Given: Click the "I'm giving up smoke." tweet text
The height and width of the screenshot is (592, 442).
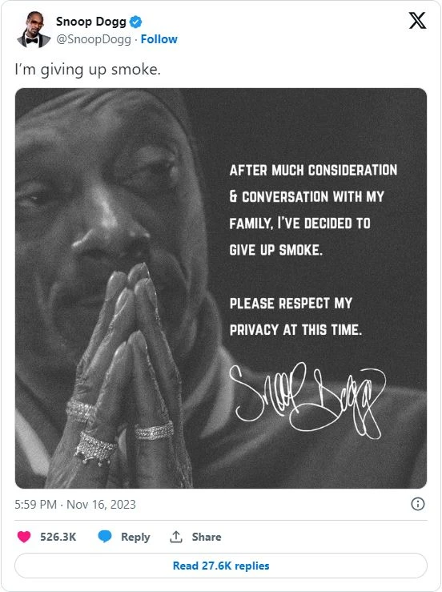Looking at the screenshot, I should pos(87,70).
